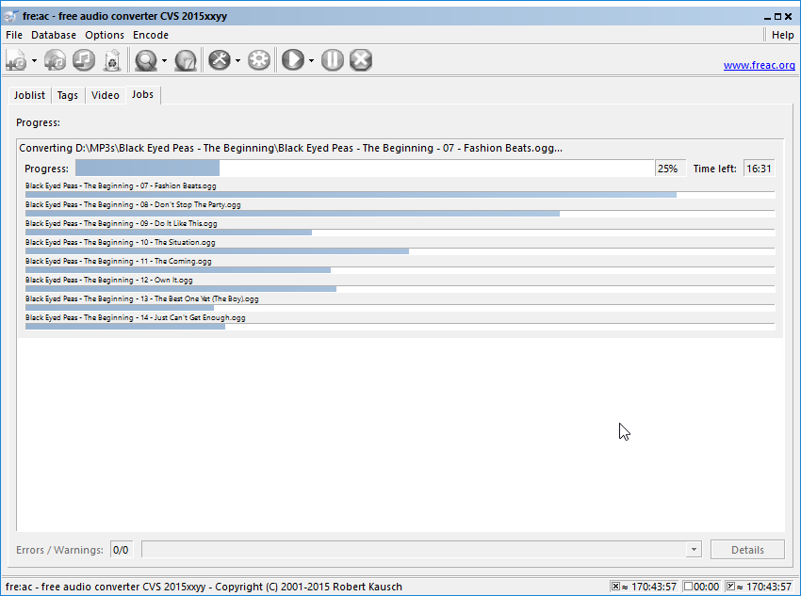The height and width of the screenshot is (596, 801).
Task: Click the Add audio files icon
Action: point(16,60)
